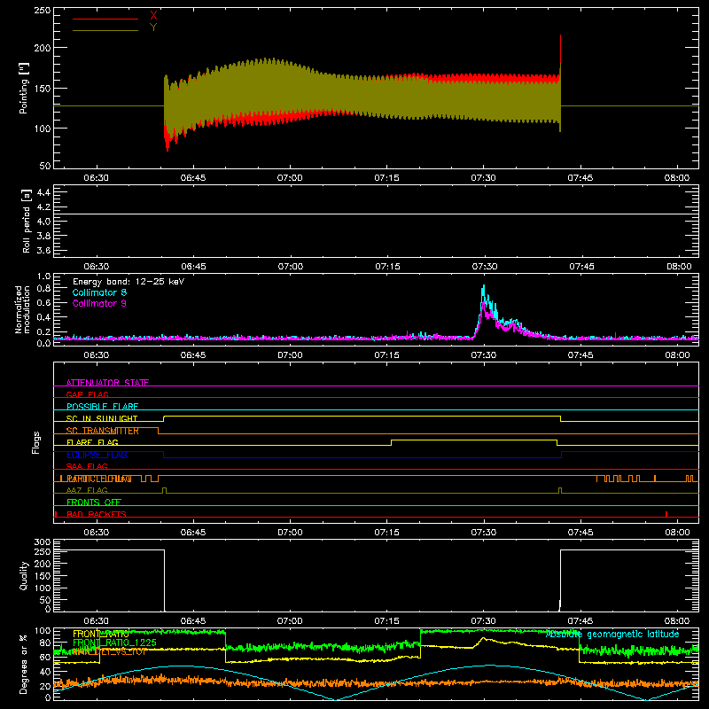Click the 4.4 value on Roll period axis
709x709 pixels.
pyautogui.click(x=43, y=192)
